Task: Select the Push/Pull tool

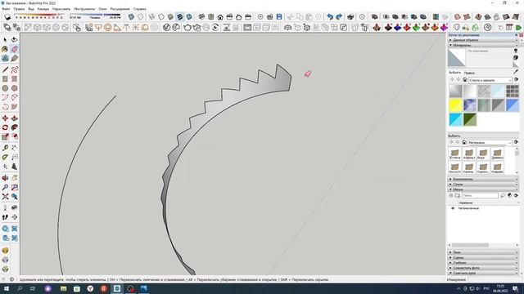Action: (x=15, y=118)
